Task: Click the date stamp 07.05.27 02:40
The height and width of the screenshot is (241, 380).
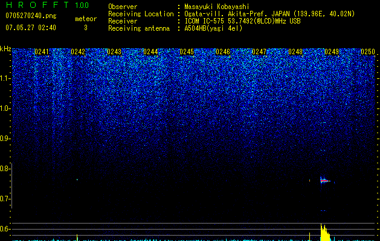Action: pos(31,28)
